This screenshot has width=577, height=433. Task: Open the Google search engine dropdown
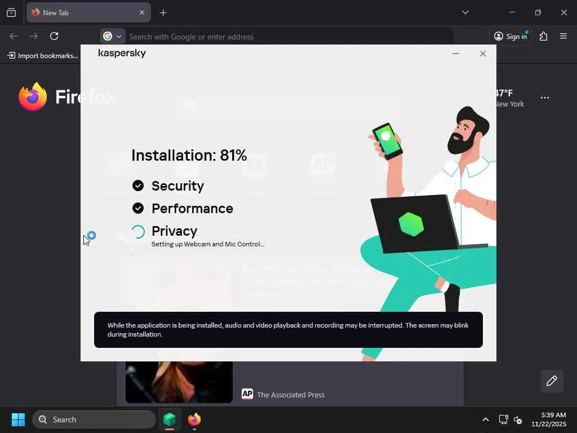[x=112, y=36]
